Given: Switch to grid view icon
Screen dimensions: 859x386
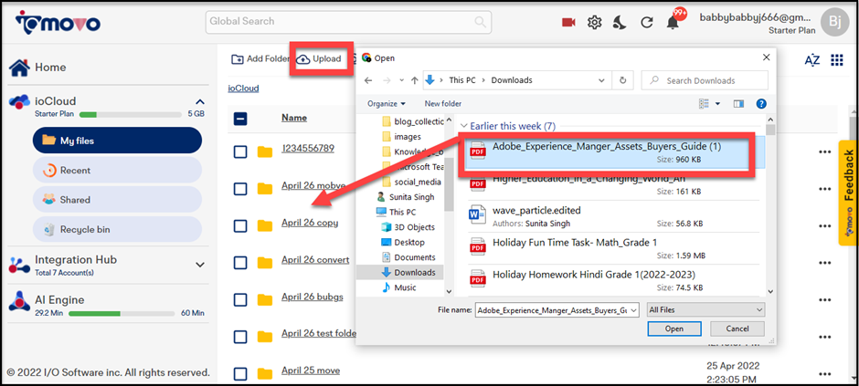Looking at the screenshot, I should [837, 59].
